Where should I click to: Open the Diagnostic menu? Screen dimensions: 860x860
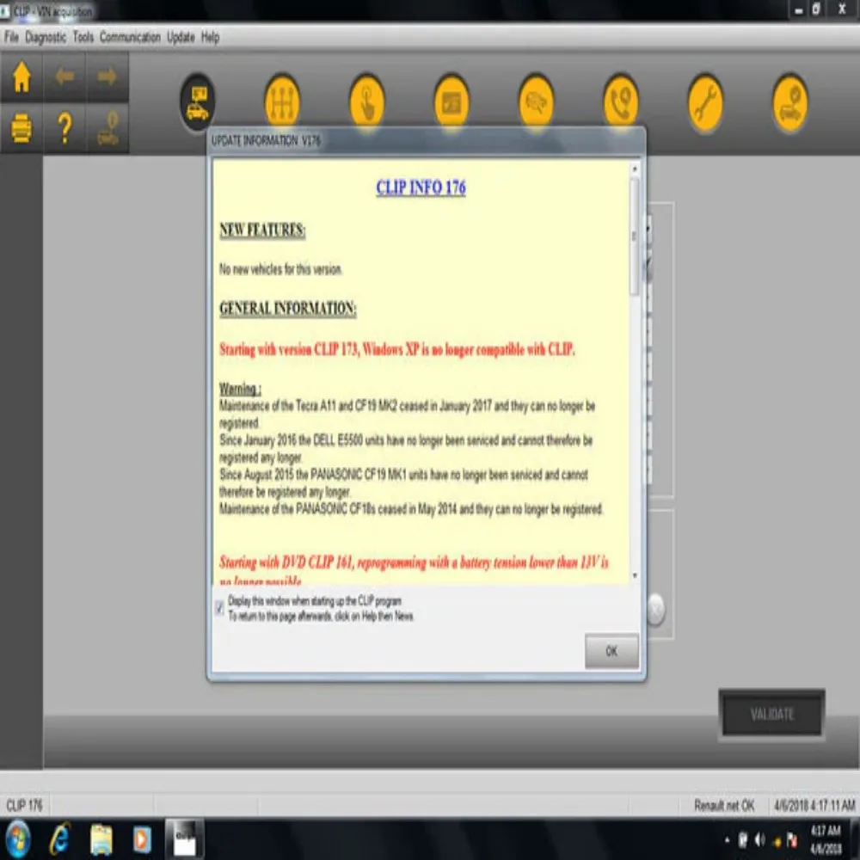pyautogui.click(x=46, y=37)
